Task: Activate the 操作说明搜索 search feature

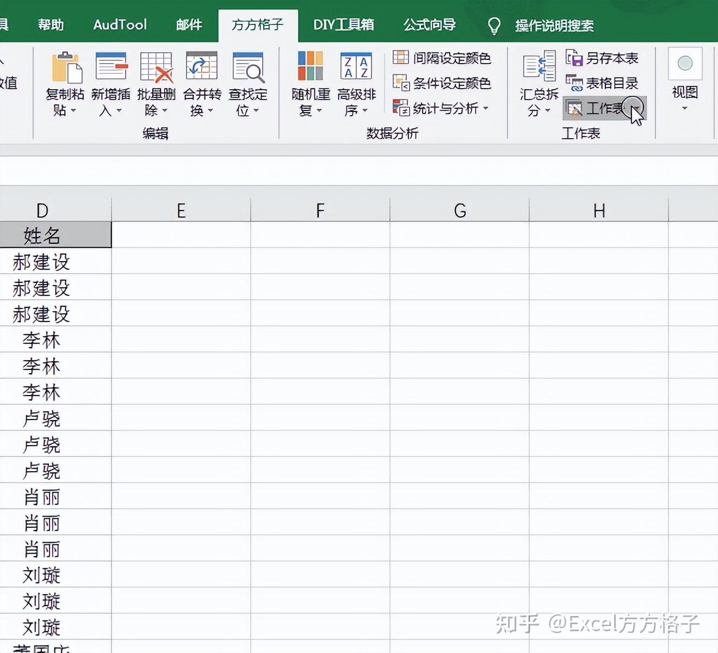Action: pyautogui.click(x=553, y=24)
